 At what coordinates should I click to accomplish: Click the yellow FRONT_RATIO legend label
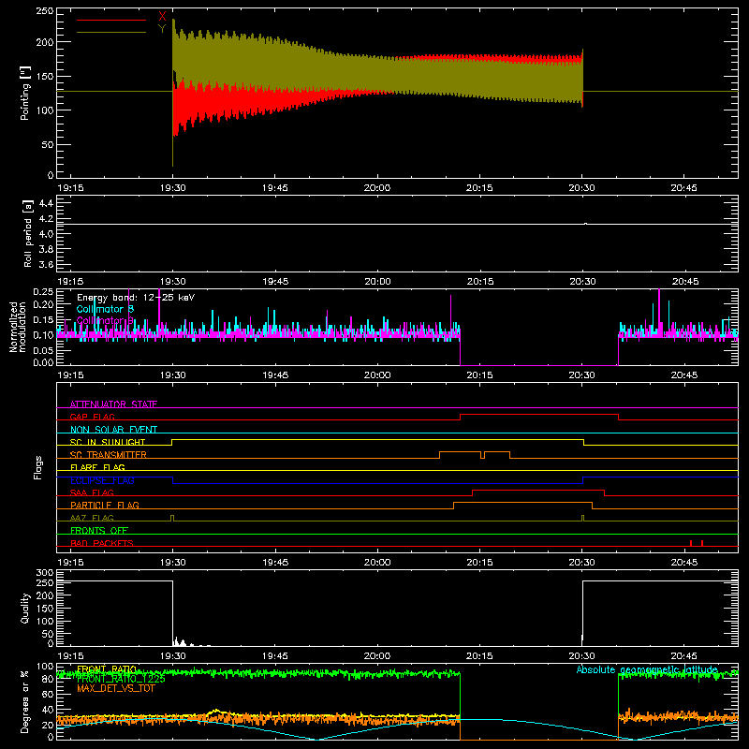107,668
